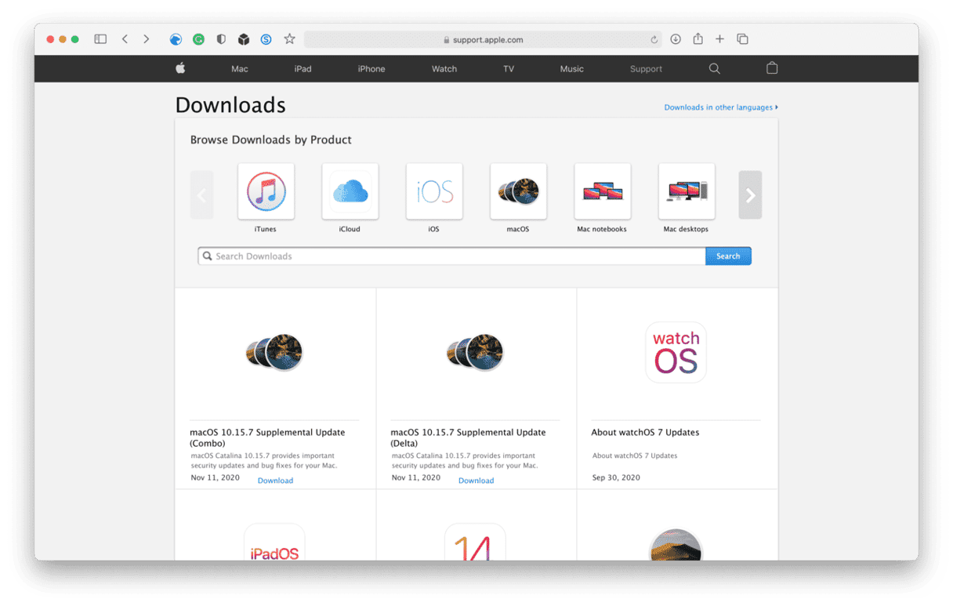953x606 pixels.
Task: Click the blue Search button
Action: point(728,256)
